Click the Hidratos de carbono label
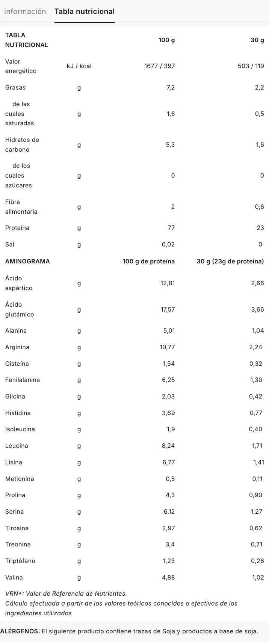This screenshot has width=269, height=642. tap(22, 145)
